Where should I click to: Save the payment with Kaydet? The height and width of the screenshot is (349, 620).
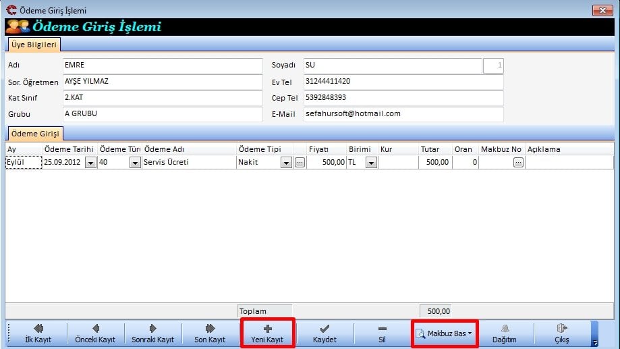325,333
